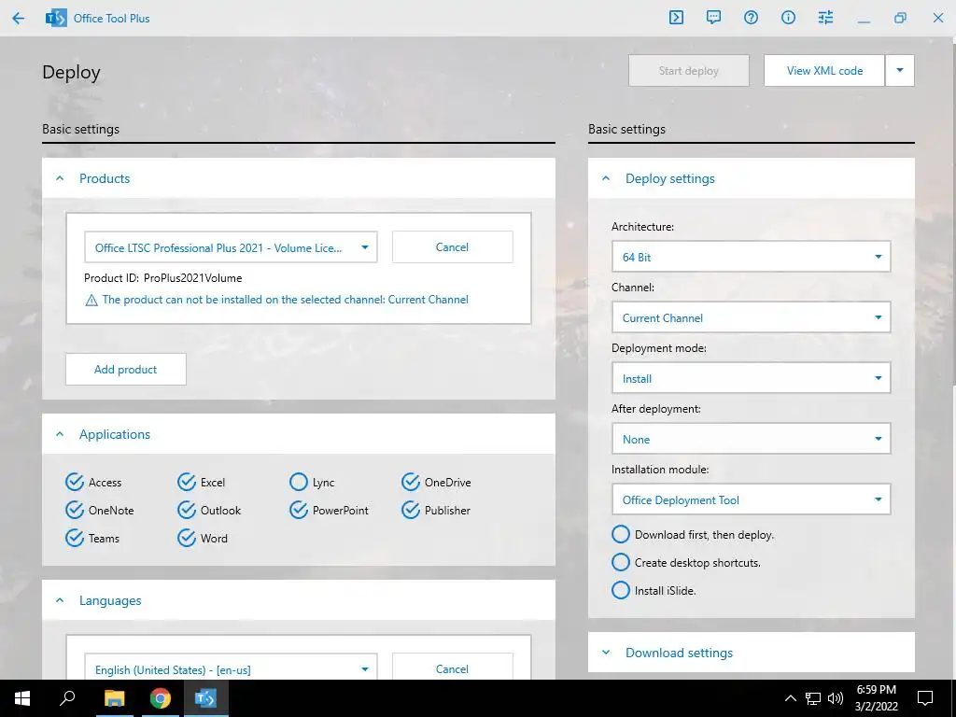The height and width of the screenshot is (717, 956).
Task: Open the Office LTSC product dropdown
Action: click(x=232, y=247)
